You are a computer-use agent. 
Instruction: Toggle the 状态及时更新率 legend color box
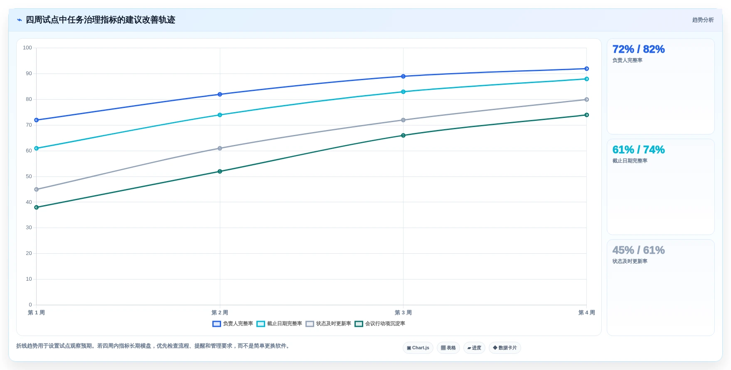(310, 324)
